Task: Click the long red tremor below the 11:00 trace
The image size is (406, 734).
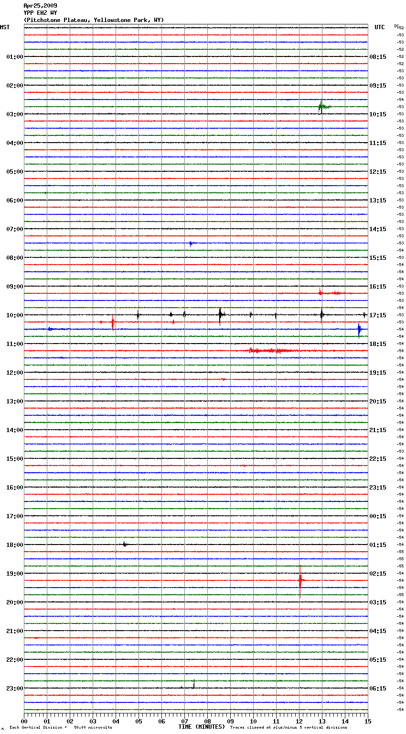Action: pos(275,351)
